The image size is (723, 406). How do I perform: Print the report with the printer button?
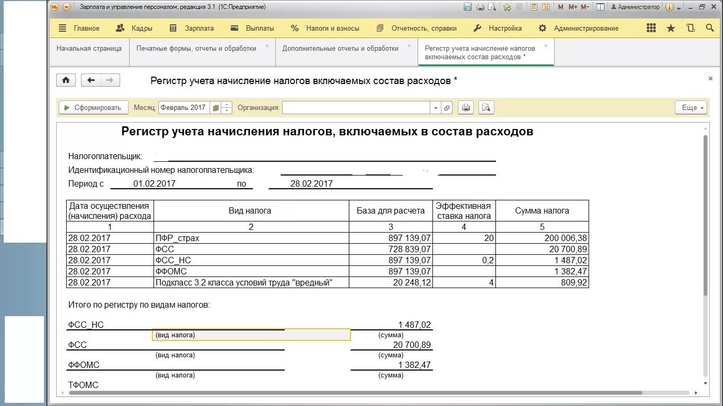(x=466, y=108)
